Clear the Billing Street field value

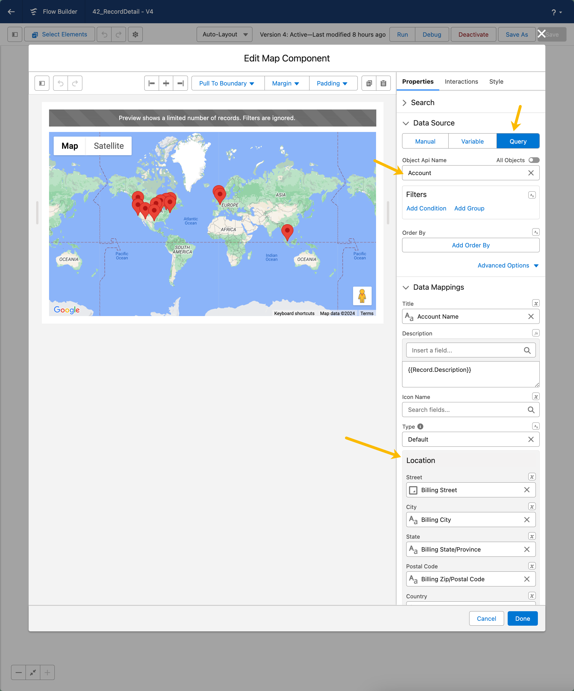pos(527,490)
